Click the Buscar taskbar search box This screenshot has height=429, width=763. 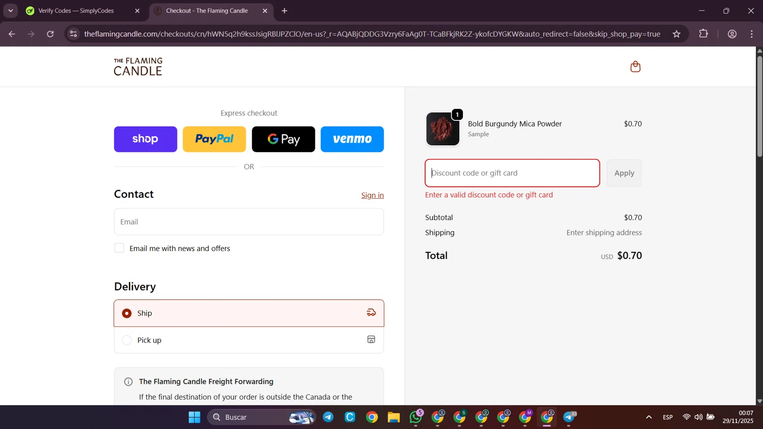(261, 417)
